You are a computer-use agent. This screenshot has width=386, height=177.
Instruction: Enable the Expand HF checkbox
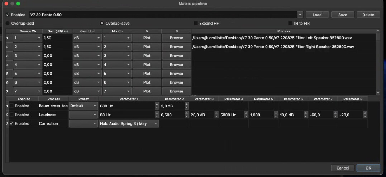click(x=196, y=23)
